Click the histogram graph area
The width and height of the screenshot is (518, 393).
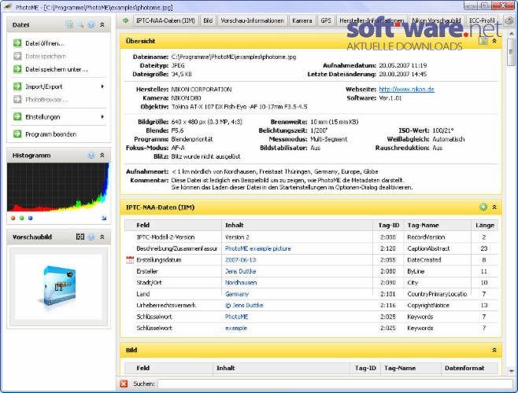click(x=58, y=187)
